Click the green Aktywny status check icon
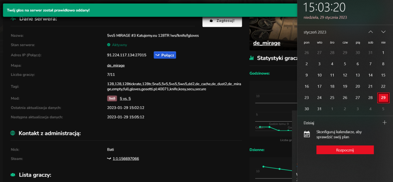The height and width of the screenshot is (182, 393). click(x=108, y=45)
